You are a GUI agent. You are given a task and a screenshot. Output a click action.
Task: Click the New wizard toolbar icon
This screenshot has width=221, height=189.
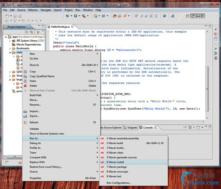[7, 16]
